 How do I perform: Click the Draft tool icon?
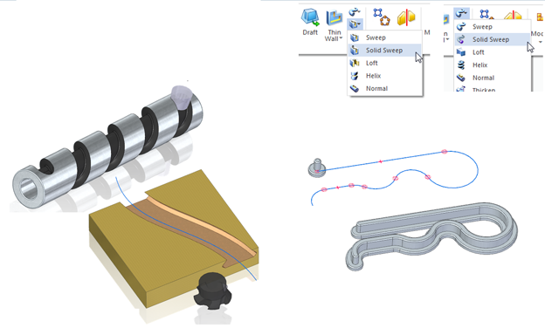point(310,17)
